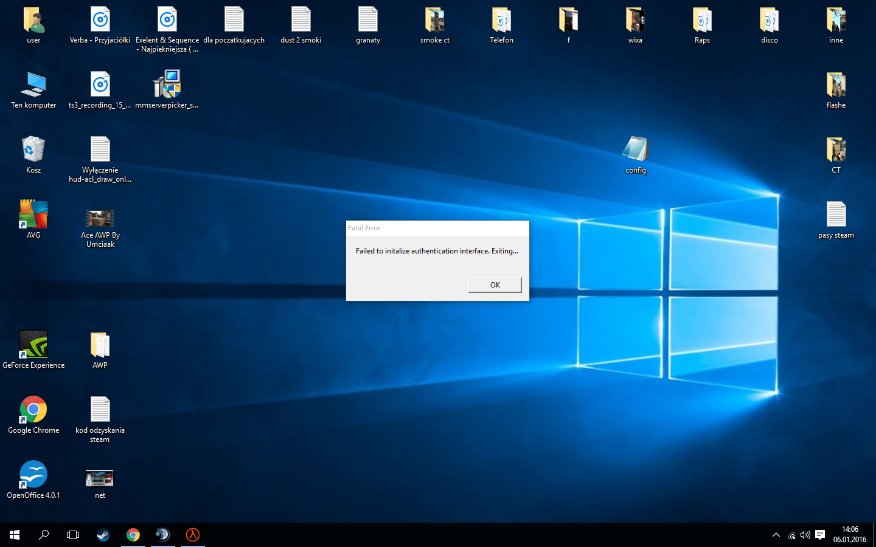
Task: Select mmserverpicker installer icon
Action: pyautogui.click(x=167, y=90)
